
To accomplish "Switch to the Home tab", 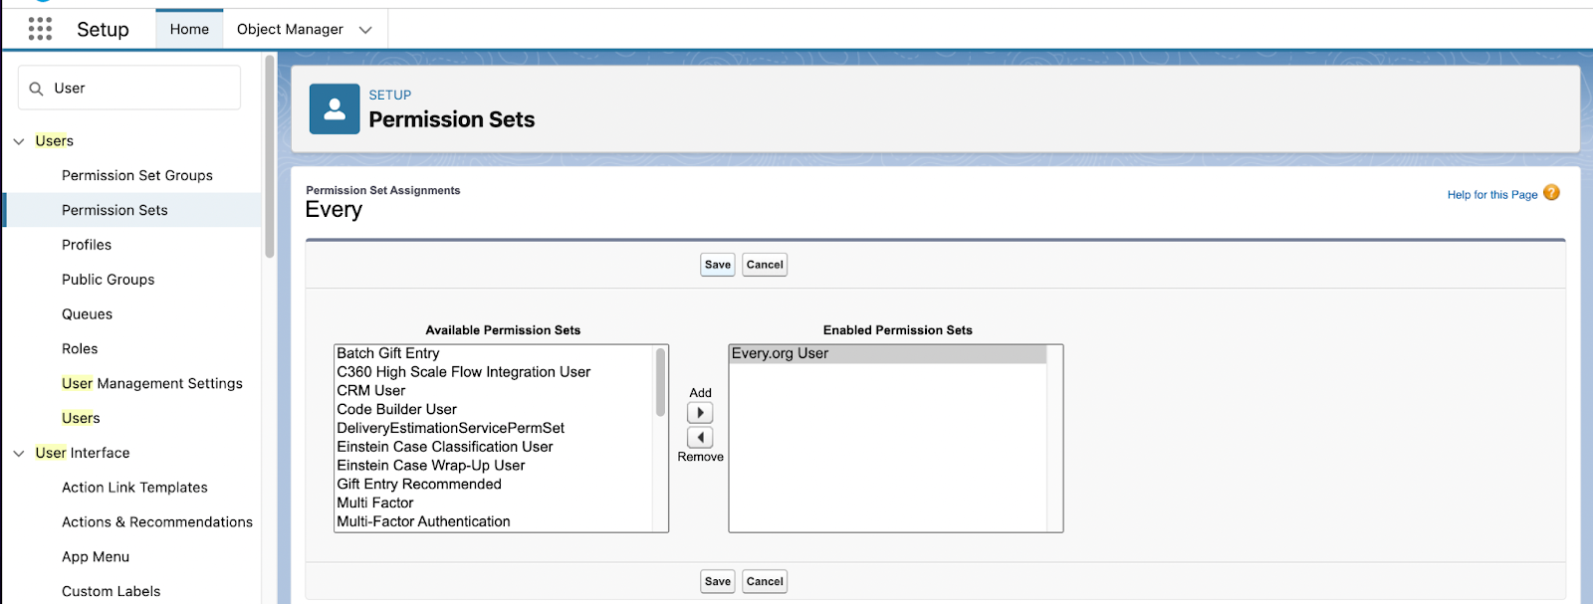I will click(x=189, y=29).
